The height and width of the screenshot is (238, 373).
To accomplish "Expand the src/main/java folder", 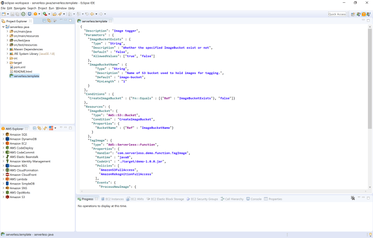I will (7, 31).
